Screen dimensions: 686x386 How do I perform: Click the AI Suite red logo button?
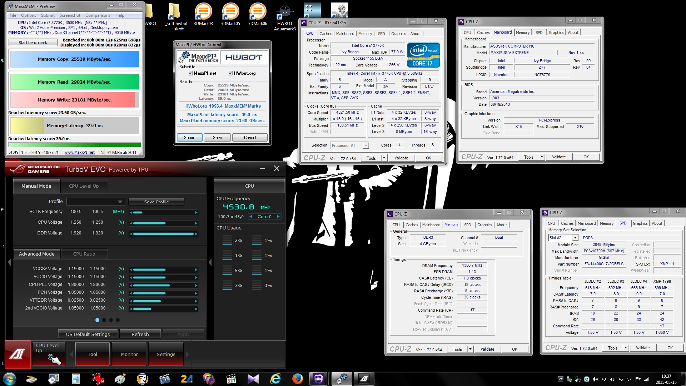point(18,354)
